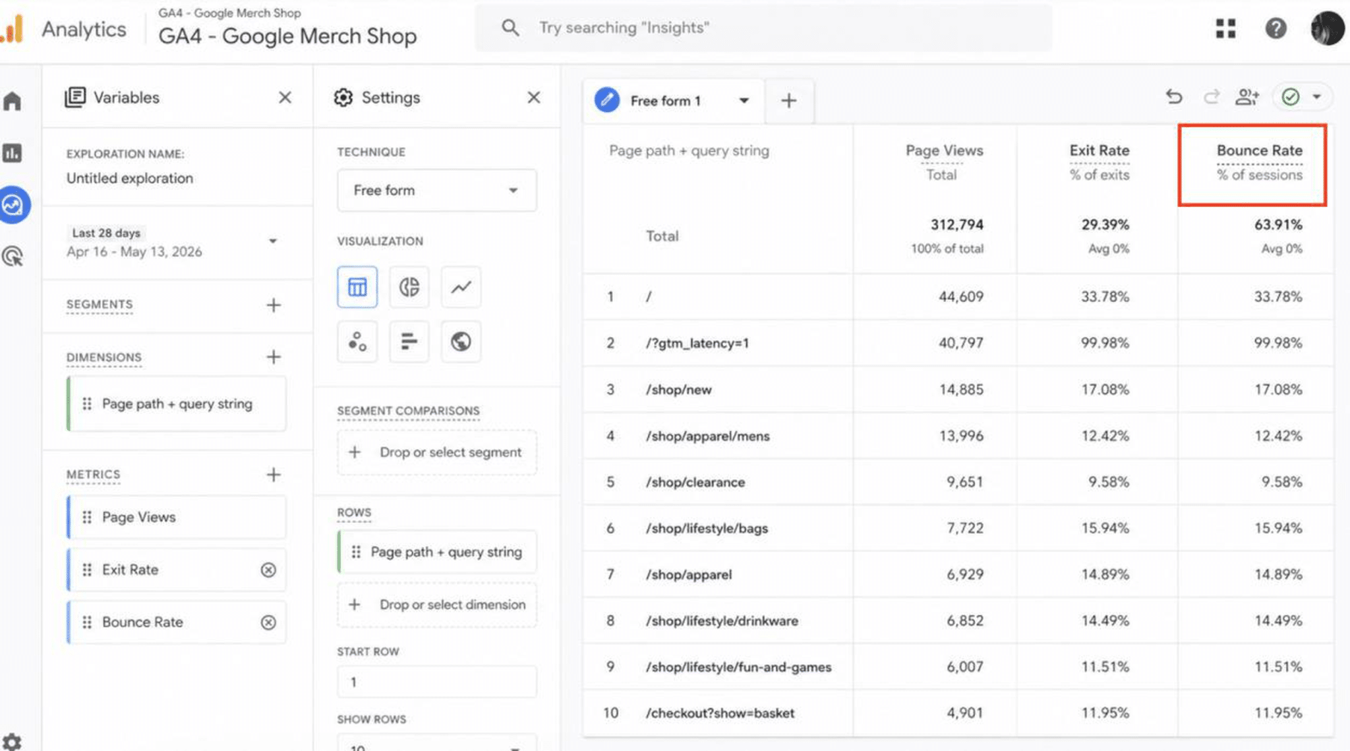The height and width of the screenshot is (751, 1350).
Task: Open the Explore icon in left navigation
Action: click(x=13, y=205)
